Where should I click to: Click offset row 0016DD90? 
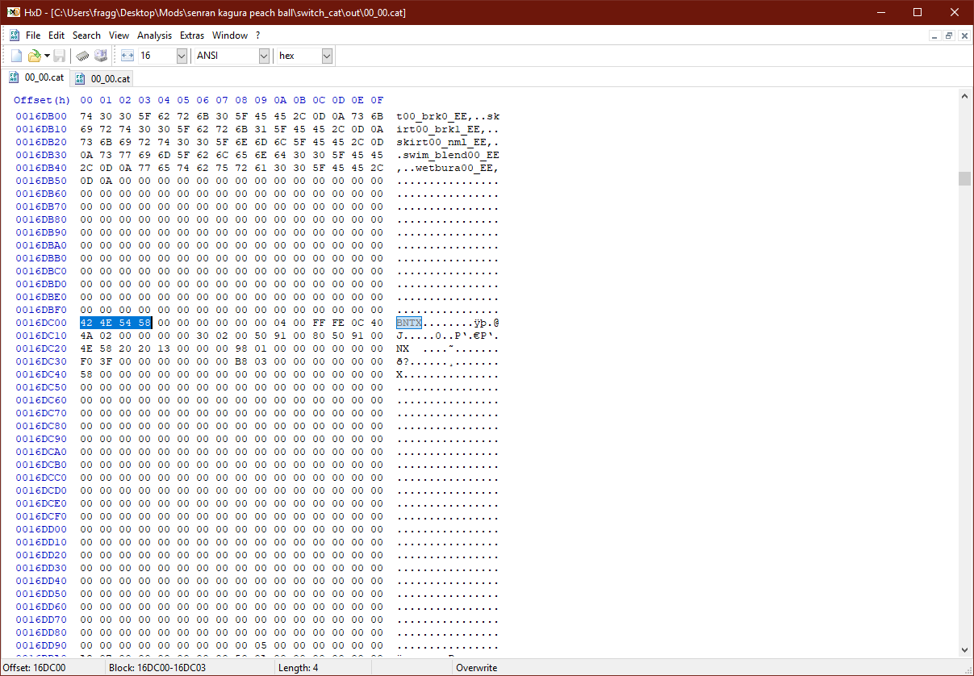click(41, 645)
